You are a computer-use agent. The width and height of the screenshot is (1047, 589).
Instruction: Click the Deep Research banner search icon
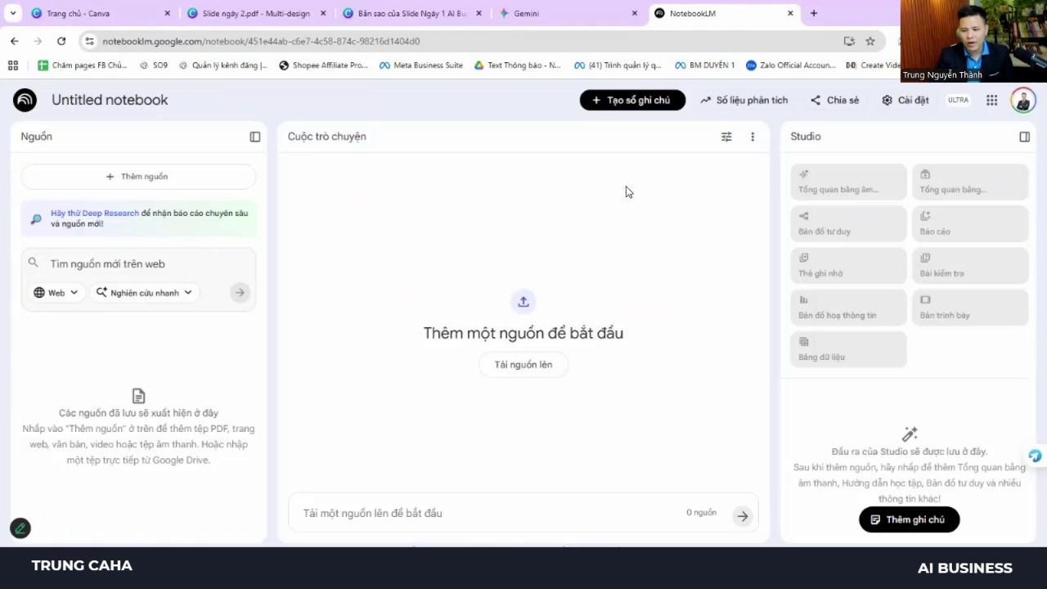(36, 218)
